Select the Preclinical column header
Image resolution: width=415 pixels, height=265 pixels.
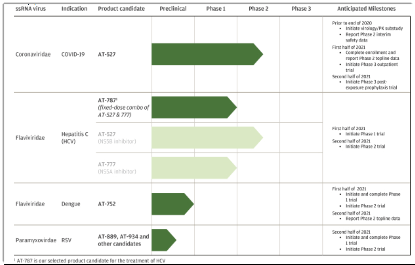[173, 9]
